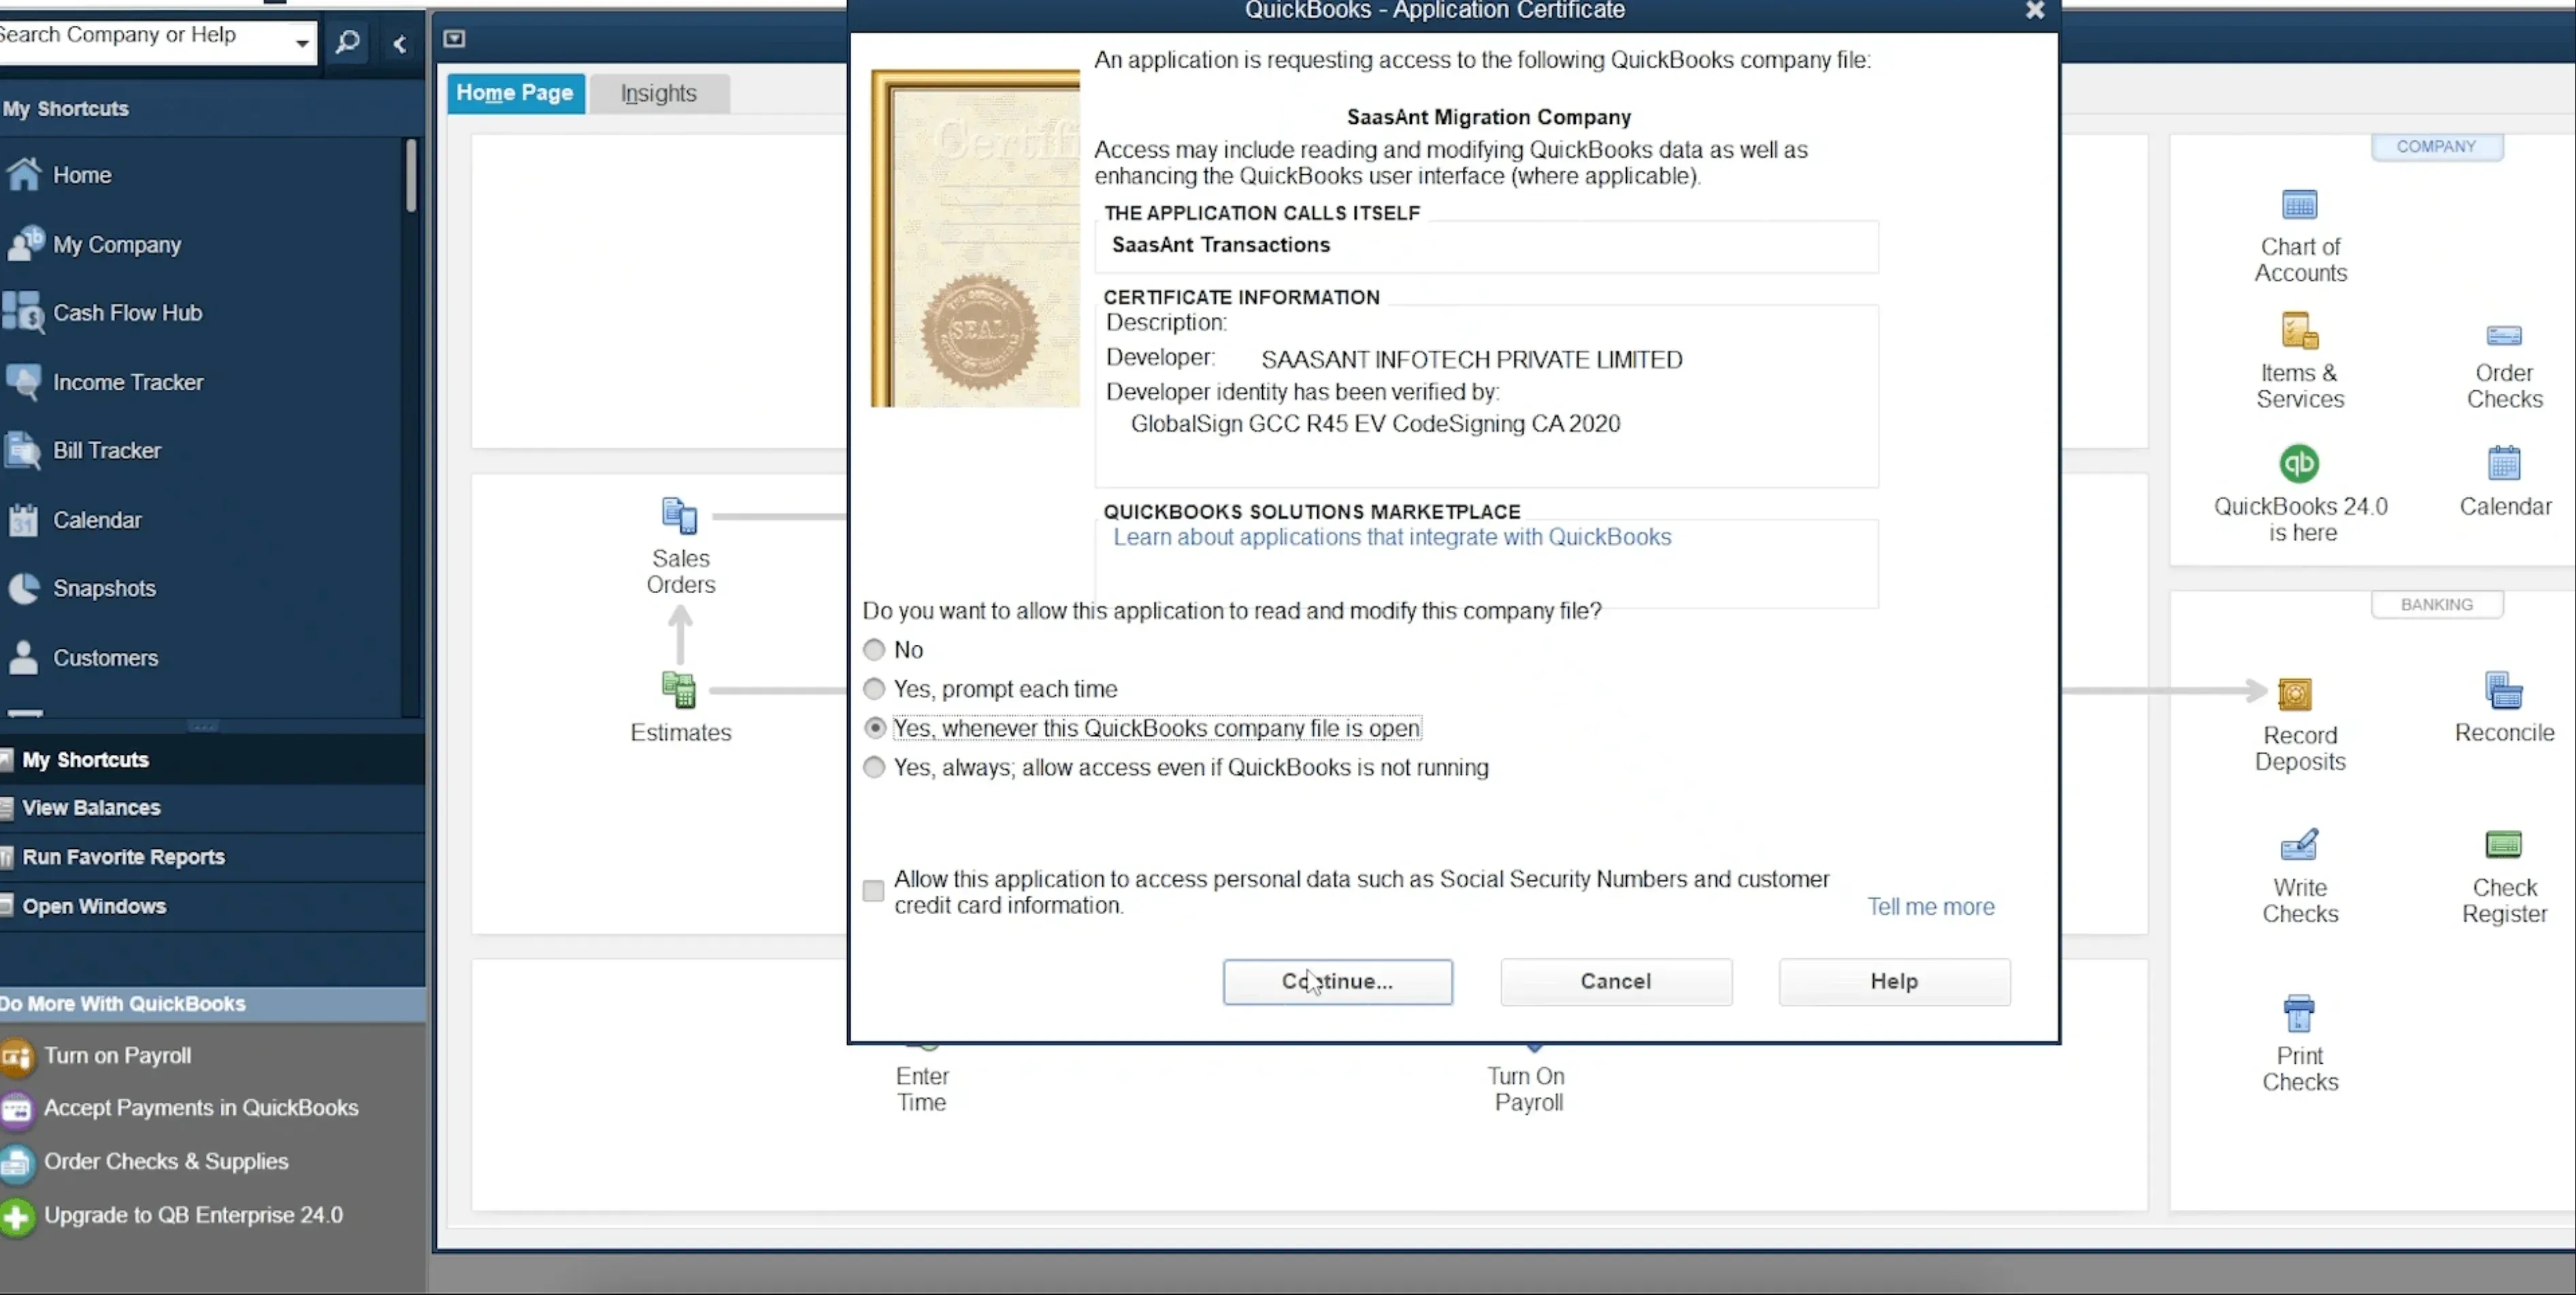Viewport: 2576px width, 1295px height.
Task: Select Run Favorite Reports section
Action: click(x=211, y=858)
